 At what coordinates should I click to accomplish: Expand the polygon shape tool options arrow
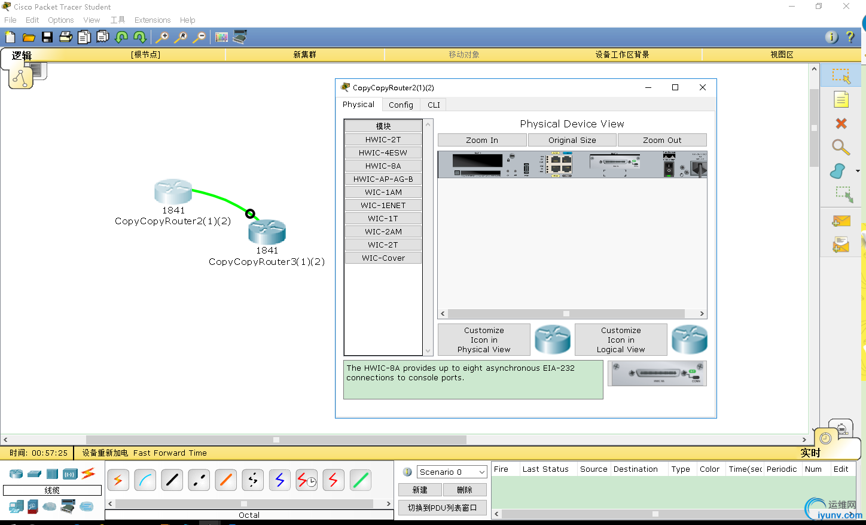tap(858, 171)
